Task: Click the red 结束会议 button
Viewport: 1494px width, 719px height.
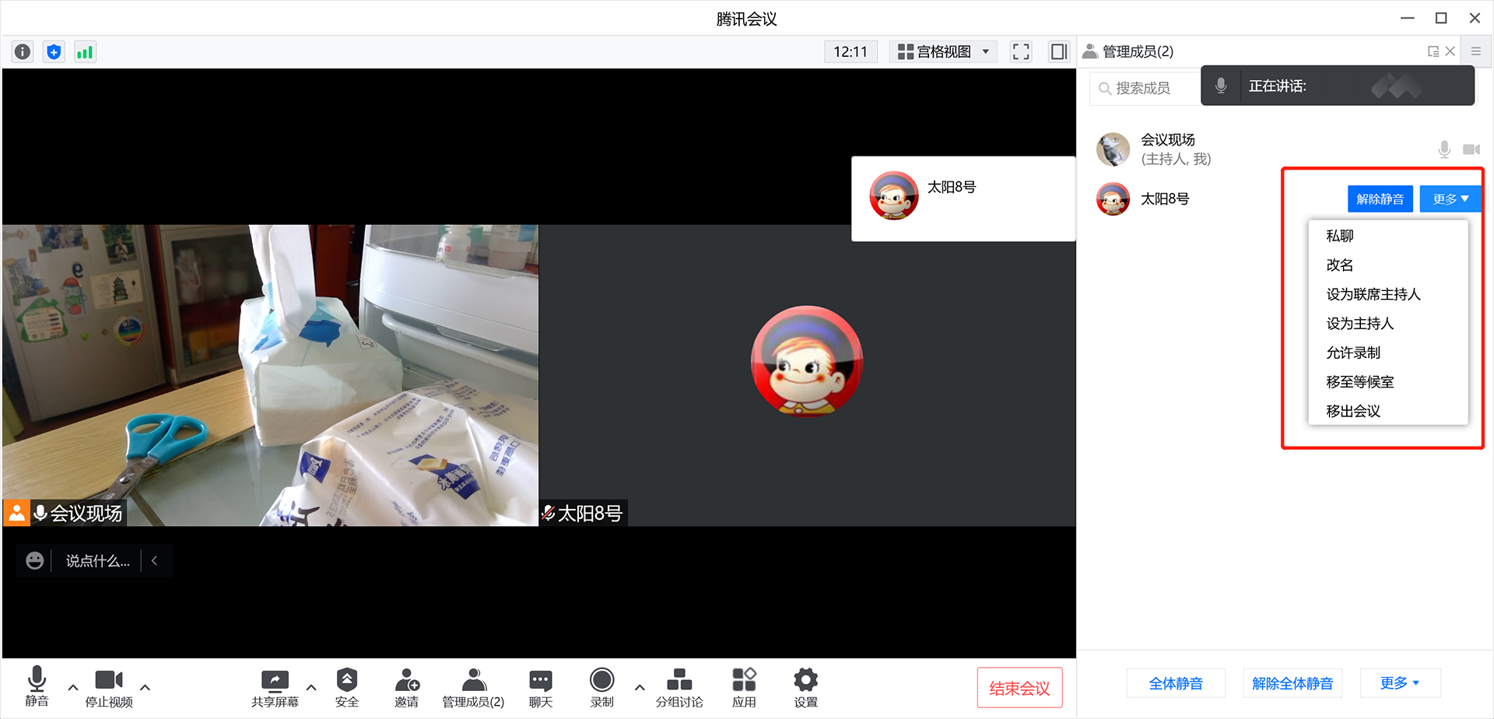Action: click(x=1019, y=688)
